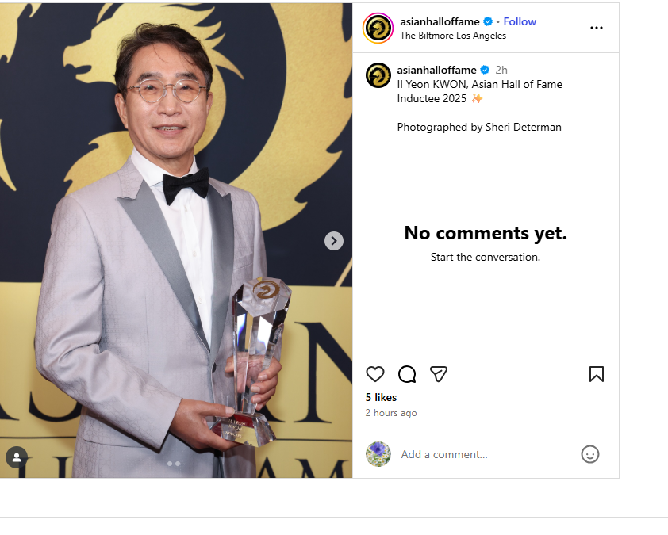Show tagged people on the photo
Screen dimensions: 668x535
coord(17,457)
